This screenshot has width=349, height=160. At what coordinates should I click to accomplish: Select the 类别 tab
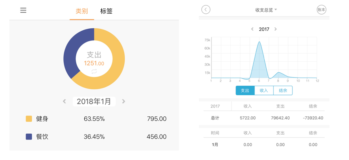pos(82,11)
